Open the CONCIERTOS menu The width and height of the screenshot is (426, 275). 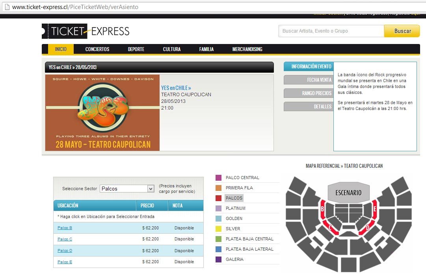point(97,49)
